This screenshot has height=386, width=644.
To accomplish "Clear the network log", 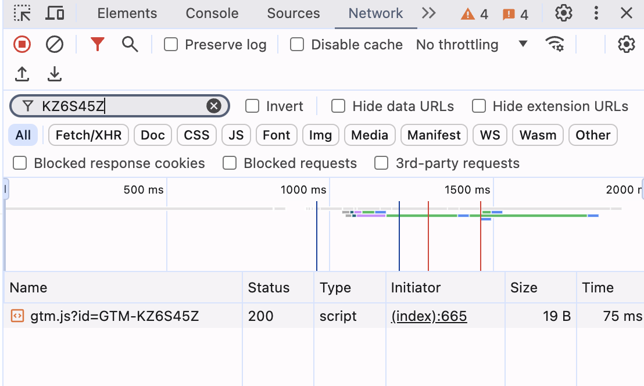I will pos(54,44).
